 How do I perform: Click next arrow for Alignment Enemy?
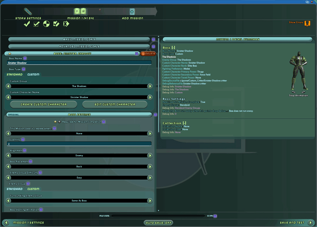click(x=150, y=155)
